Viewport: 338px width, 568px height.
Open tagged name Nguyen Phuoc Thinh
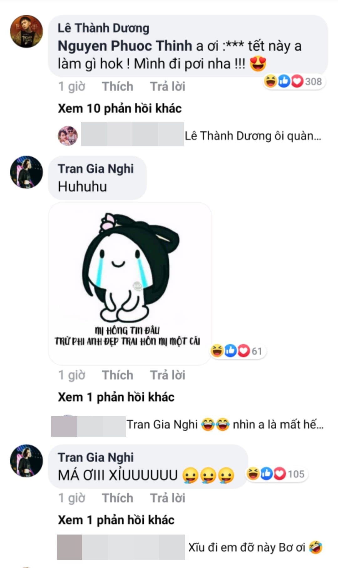coord(125,46)
